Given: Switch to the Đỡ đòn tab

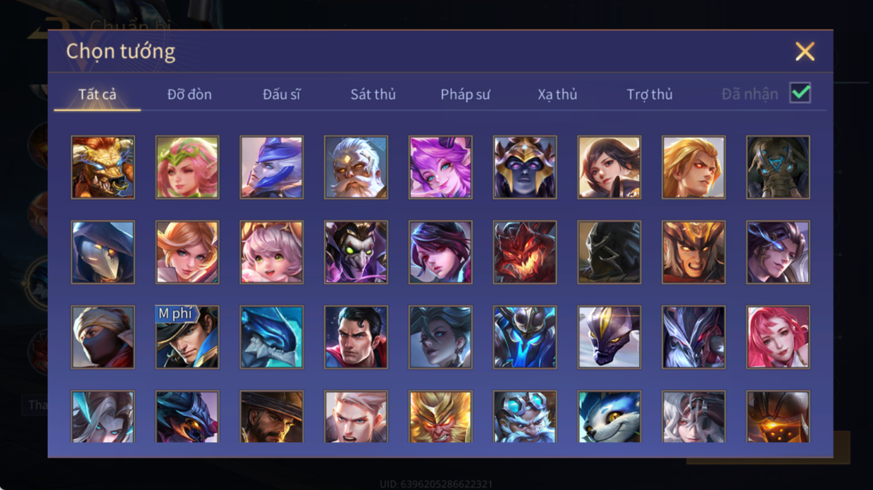Looking at the screenshot, I should (190, 94).
